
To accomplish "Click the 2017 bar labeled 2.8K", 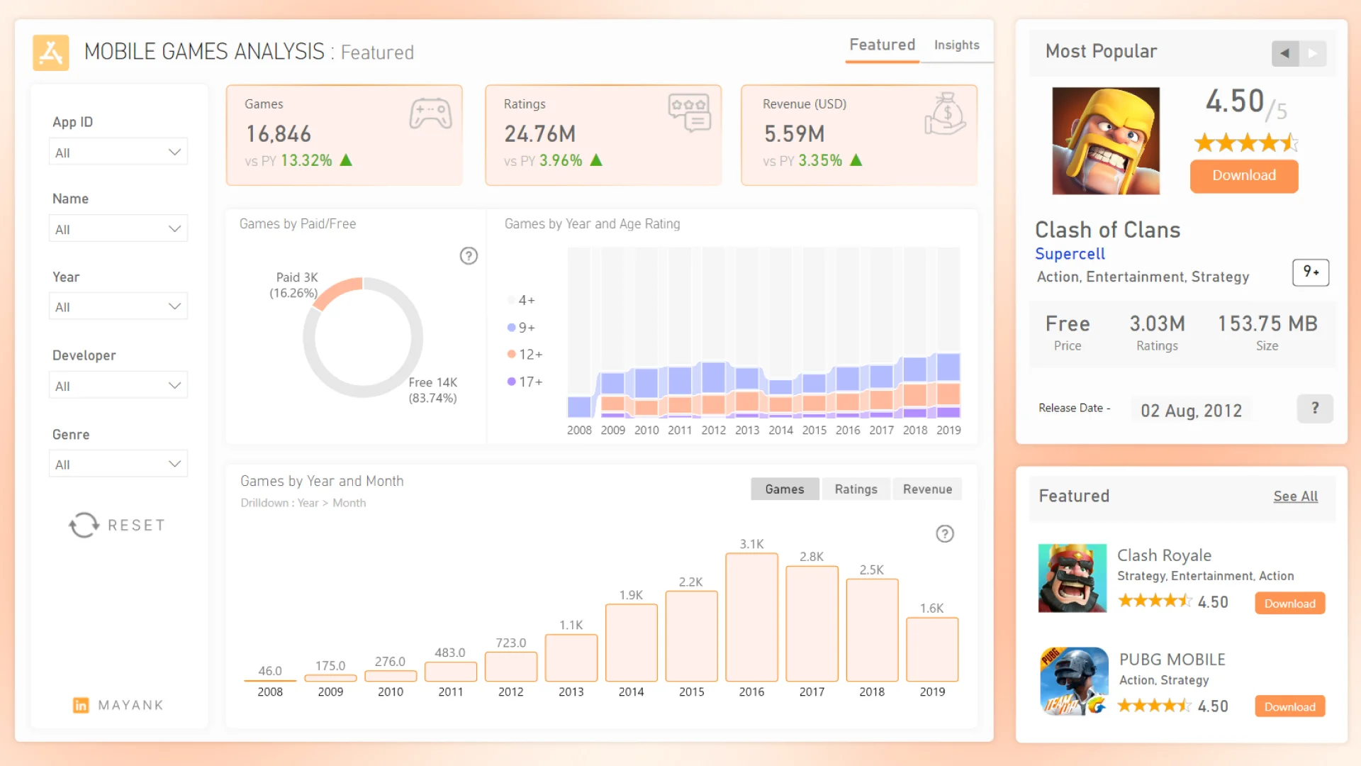I will [x=812, y=624].
